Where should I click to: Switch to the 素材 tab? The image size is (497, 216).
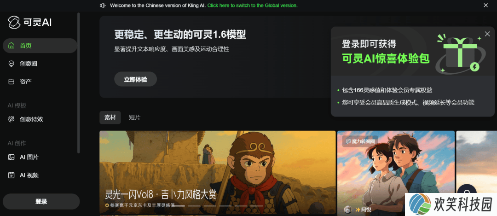coord(110,118)
